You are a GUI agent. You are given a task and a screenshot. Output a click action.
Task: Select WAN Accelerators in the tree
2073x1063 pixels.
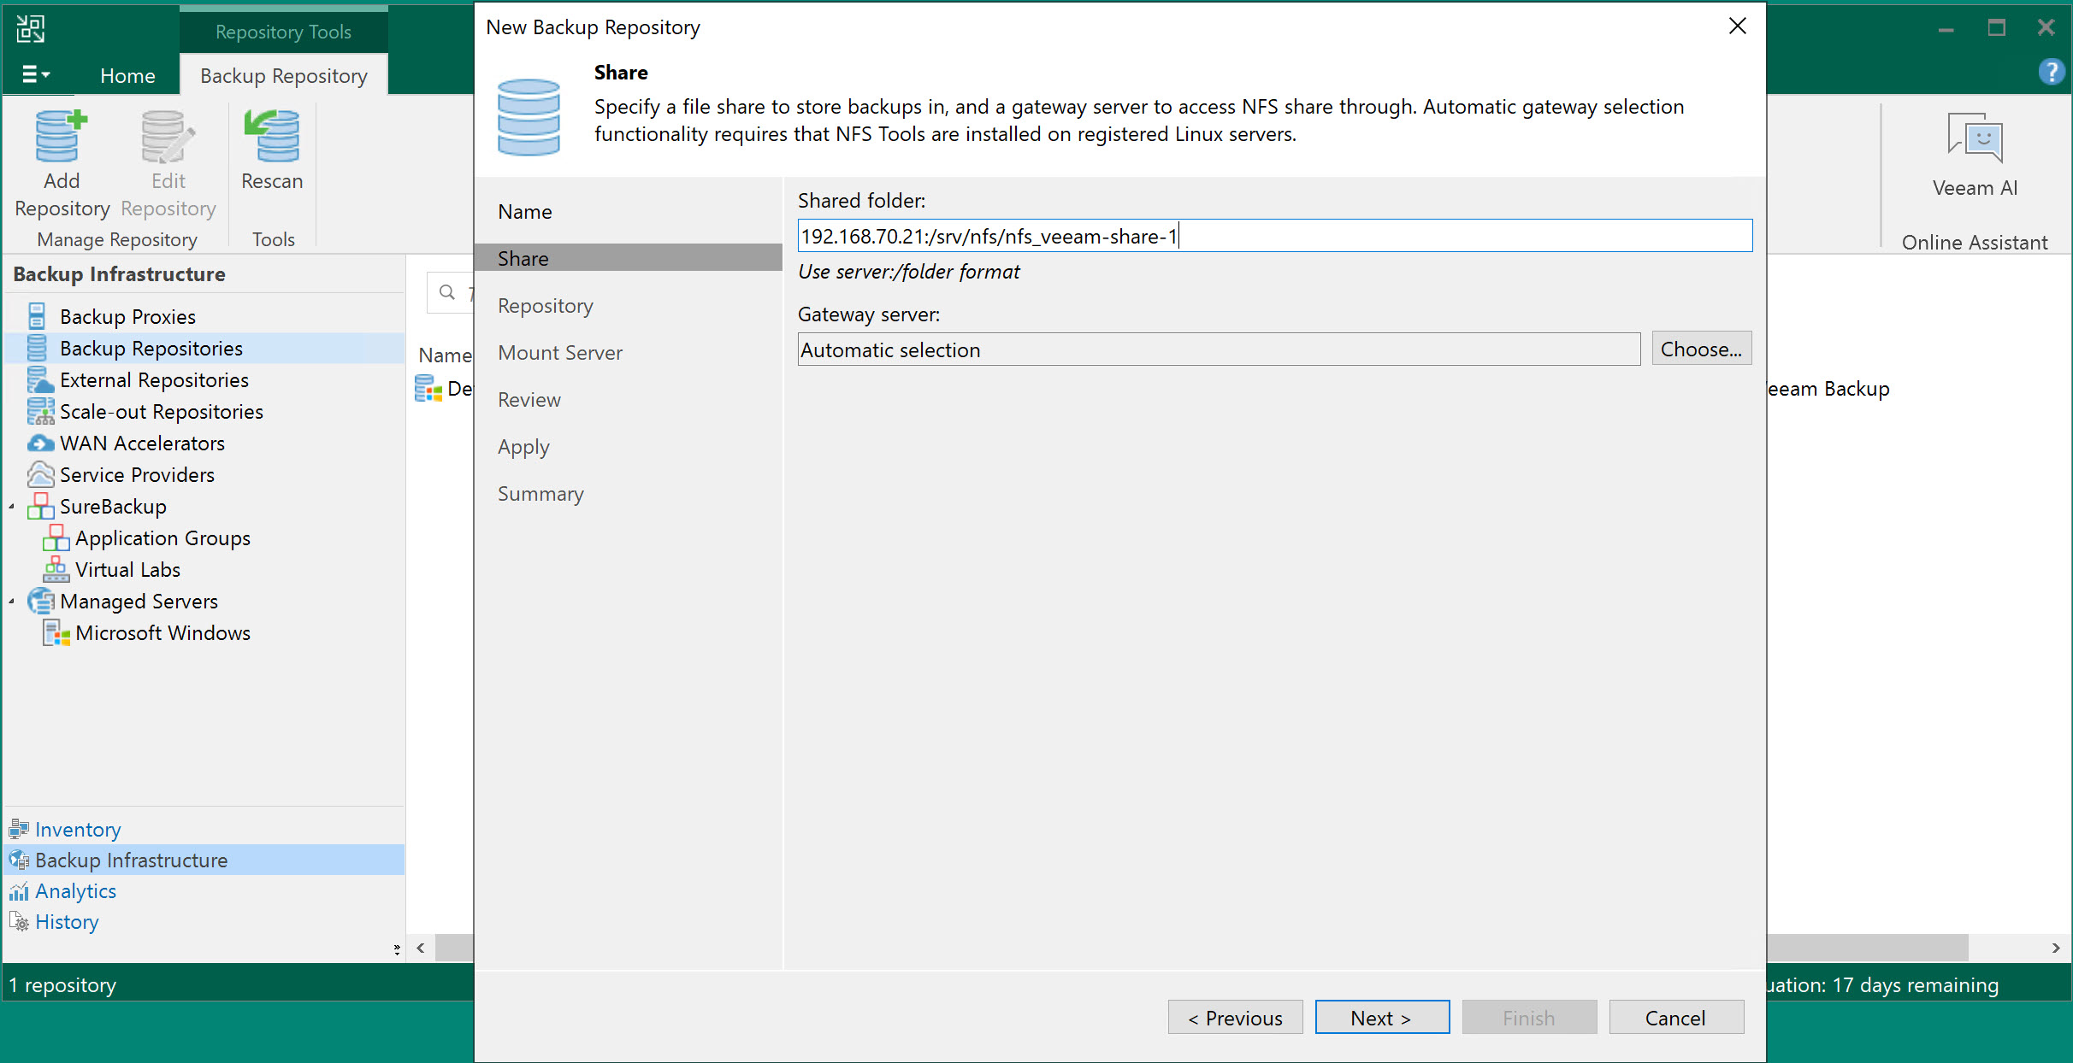tap(142, 443)
